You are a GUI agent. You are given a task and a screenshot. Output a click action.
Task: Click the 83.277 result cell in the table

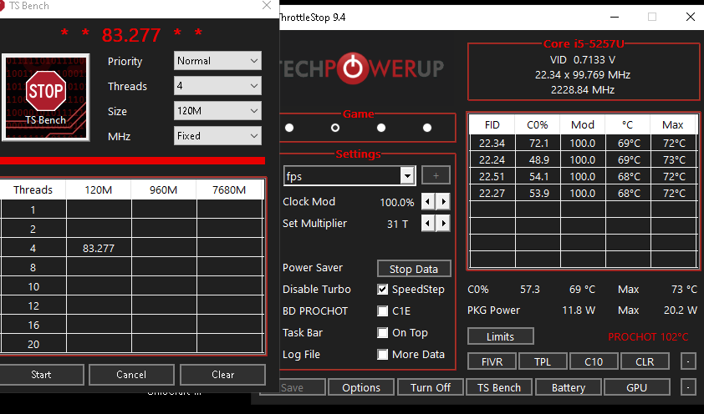[99, 248]
